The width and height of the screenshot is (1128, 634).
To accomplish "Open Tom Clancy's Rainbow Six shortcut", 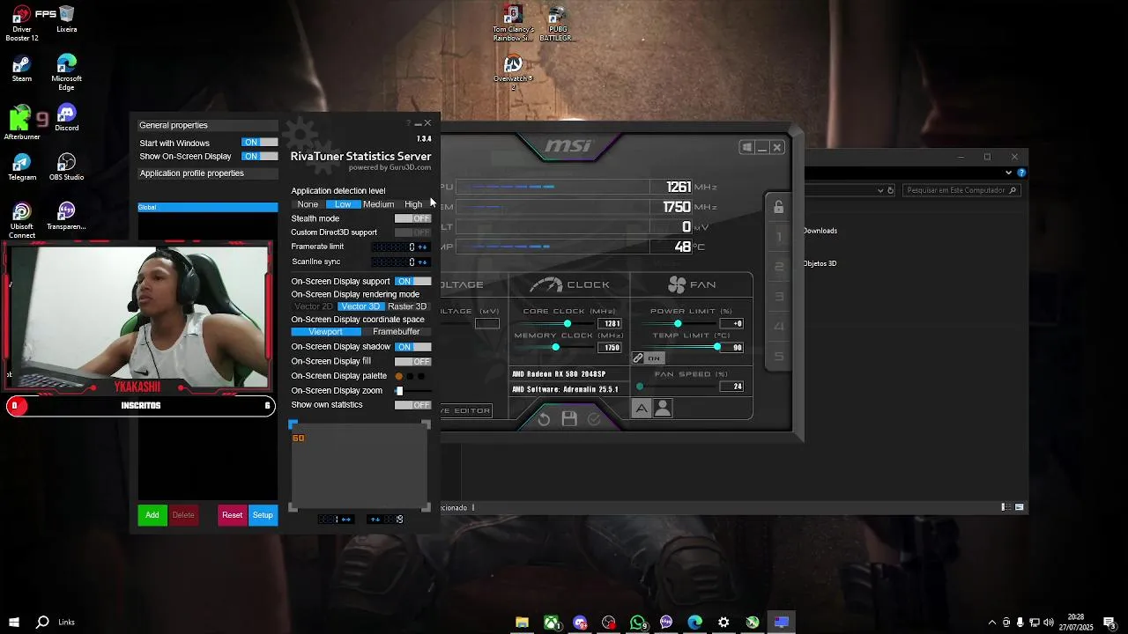I will (x=513, y=23).
